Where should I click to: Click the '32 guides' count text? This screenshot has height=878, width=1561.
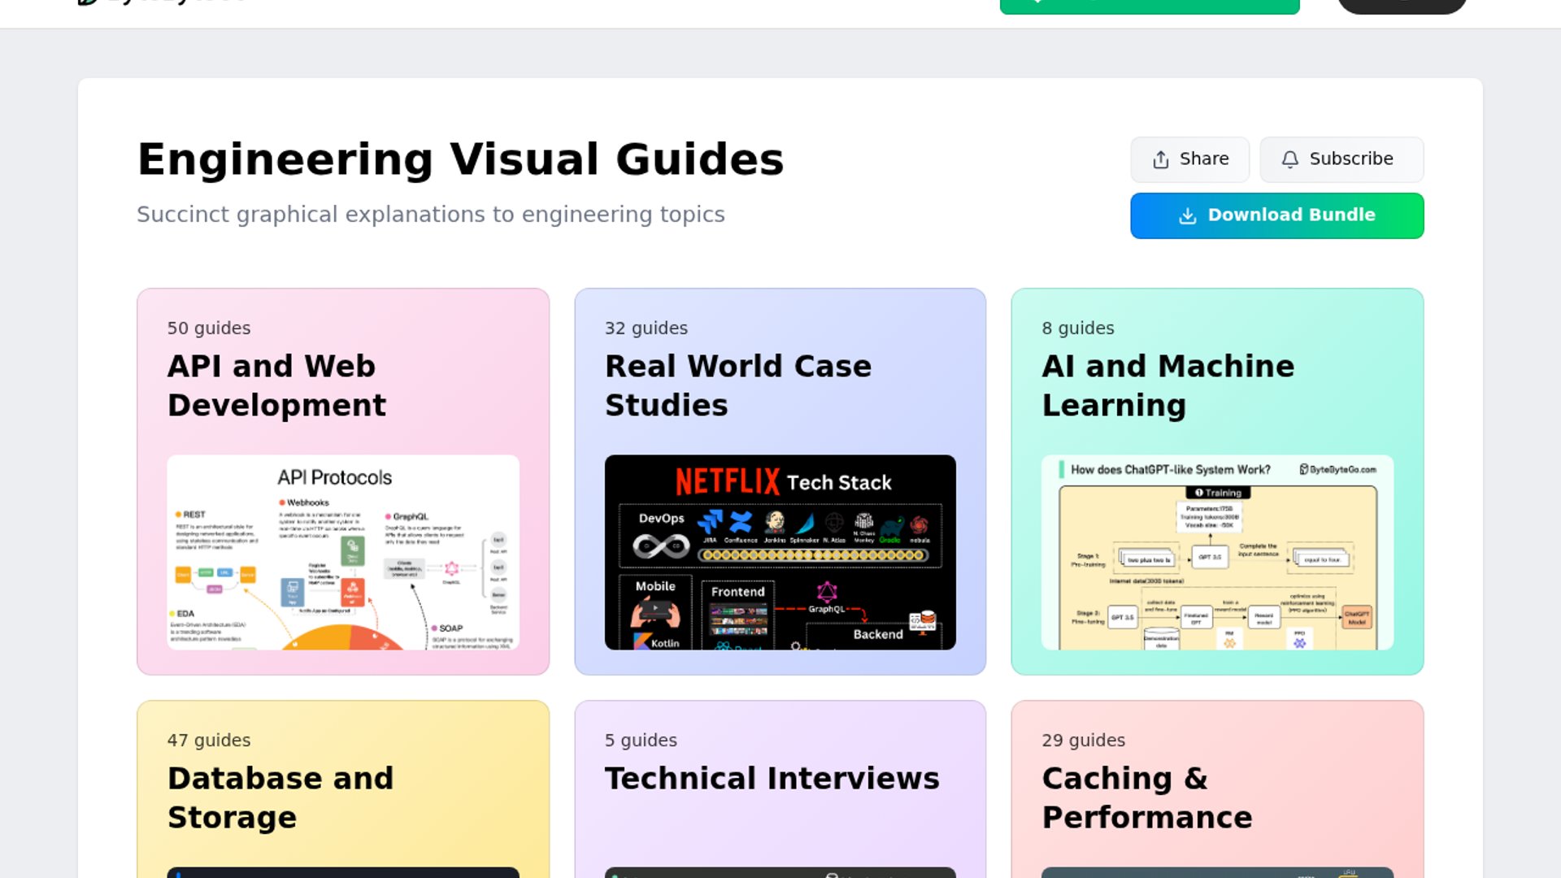coord(646,328)
